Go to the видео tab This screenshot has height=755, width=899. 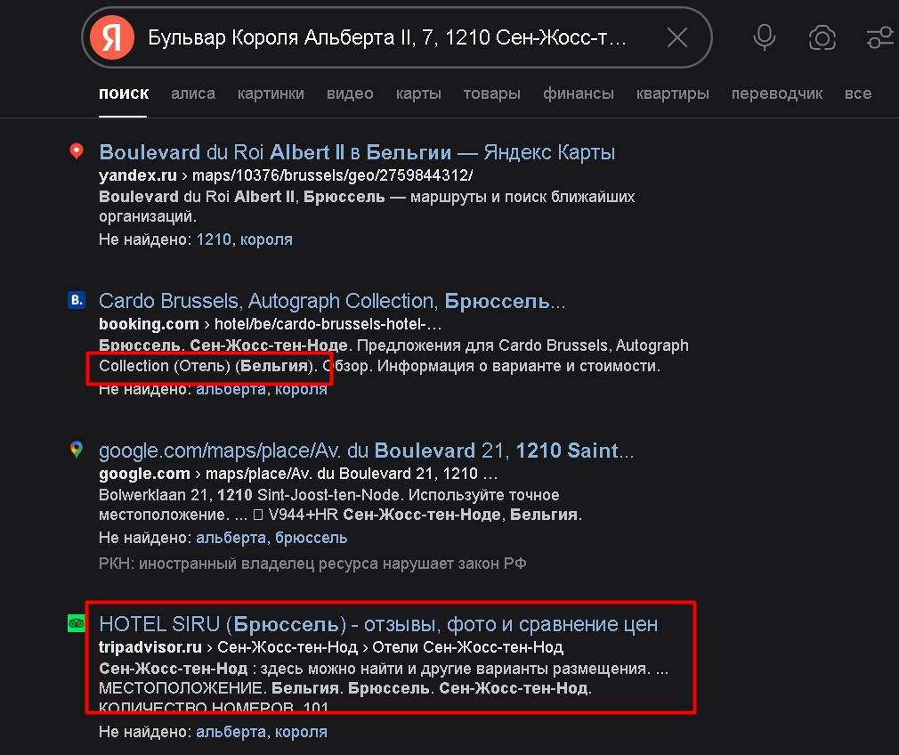click(x=350, y=93)
